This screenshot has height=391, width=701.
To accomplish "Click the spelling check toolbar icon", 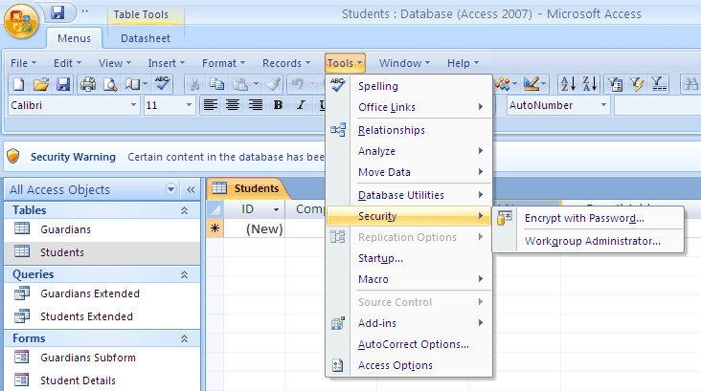I will 162,83.
